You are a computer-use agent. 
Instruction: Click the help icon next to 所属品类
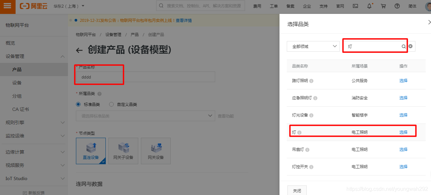pyautogui.click(x=99, y=94)
